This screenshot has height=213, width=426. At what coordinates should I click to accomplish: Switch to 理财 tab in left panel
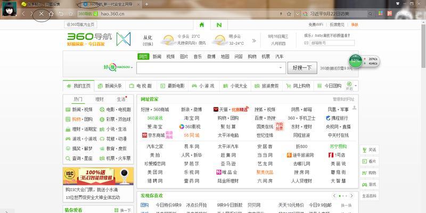(100, 100)
